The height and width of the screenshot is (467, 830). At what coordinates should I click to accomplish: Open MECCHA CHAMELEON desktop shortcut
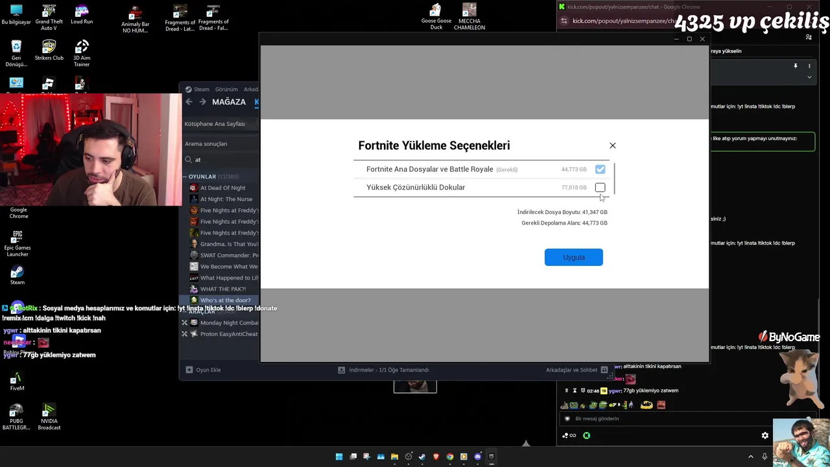pos(469,16)
